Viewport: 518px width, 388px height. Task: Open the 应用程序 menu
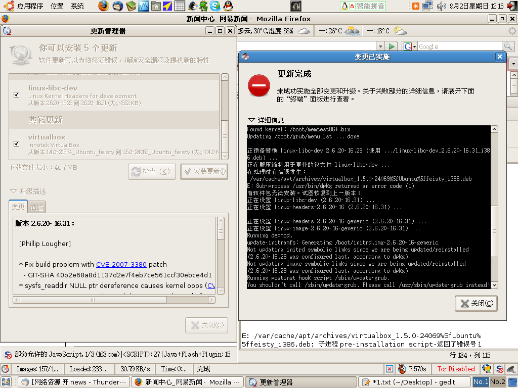[x=30, y=6]
